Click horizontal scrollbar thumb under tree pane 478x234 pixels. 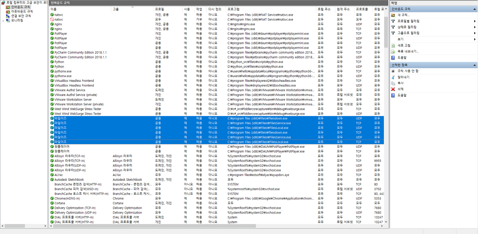15,226
